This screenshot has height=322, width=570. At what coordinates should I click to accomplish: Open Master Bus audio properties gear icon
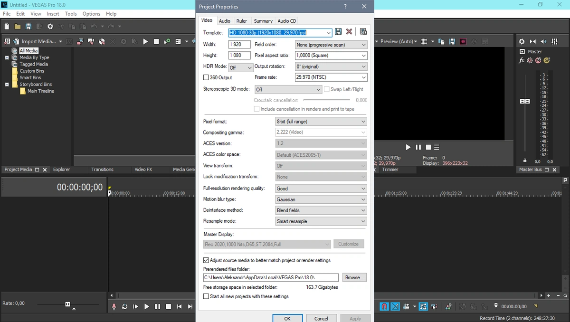[522, 41]
